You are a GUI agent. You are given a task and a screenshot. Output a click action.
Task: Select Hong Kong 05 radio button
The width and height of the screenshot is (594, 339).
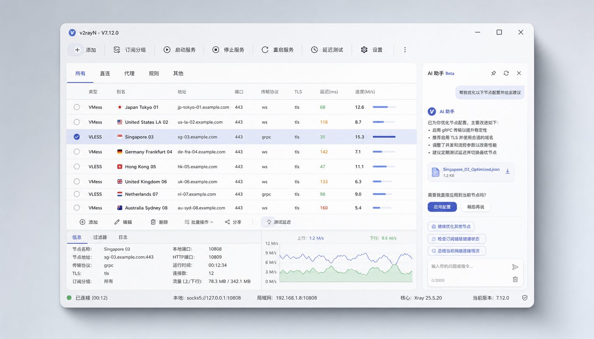[x=77, y=166]
